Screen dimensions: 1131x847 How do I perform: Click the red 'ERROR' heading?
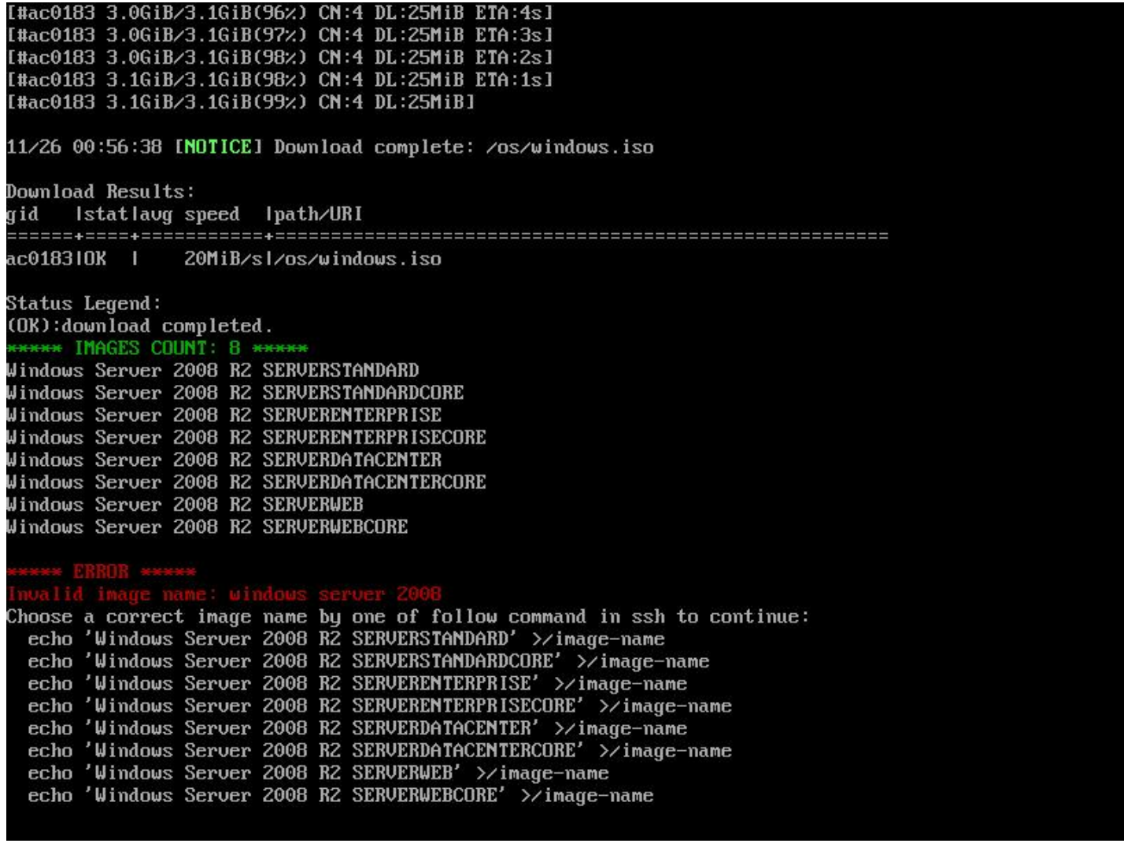coord(102,571)
